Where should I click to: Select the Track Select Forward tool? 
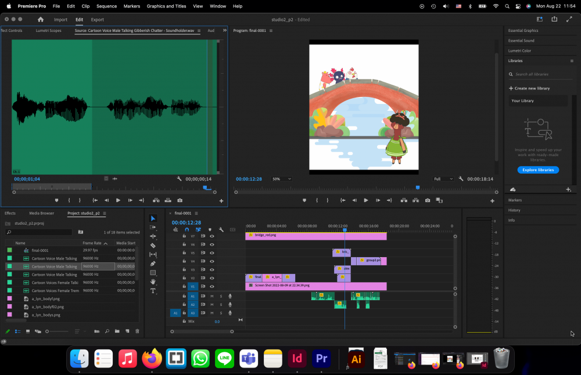coord(153,228)
